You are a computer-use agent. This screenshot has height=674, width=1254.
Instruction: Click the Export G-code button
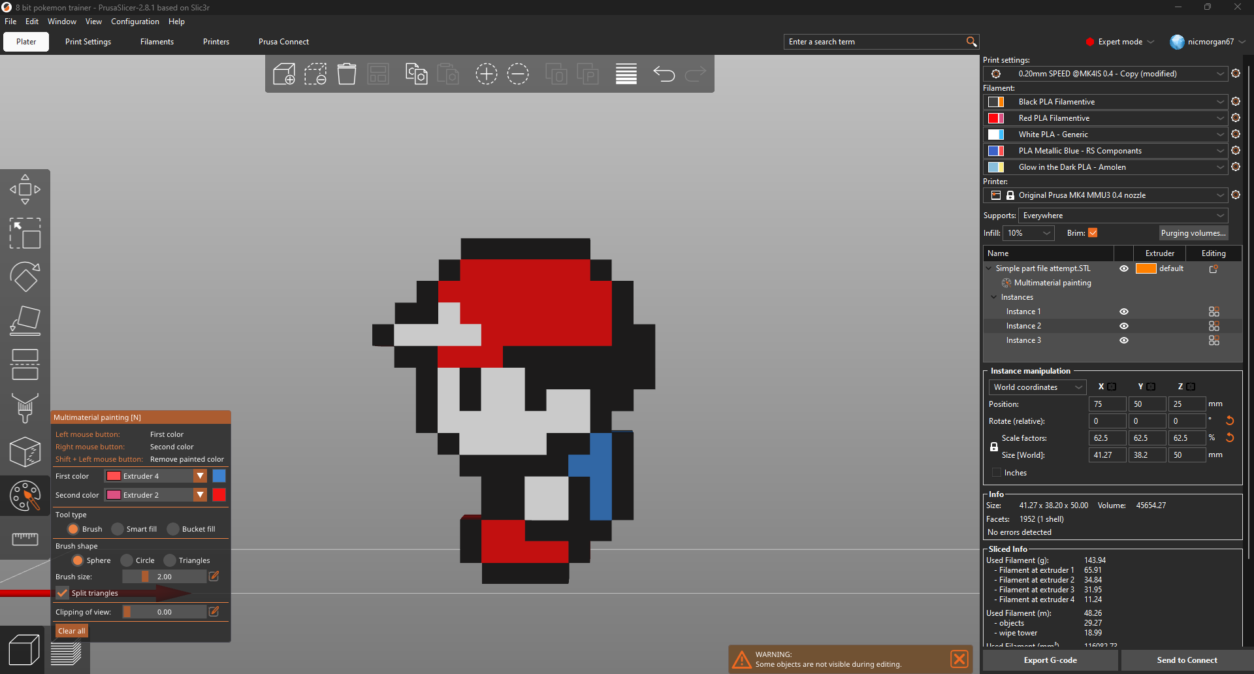point(1050,660)
